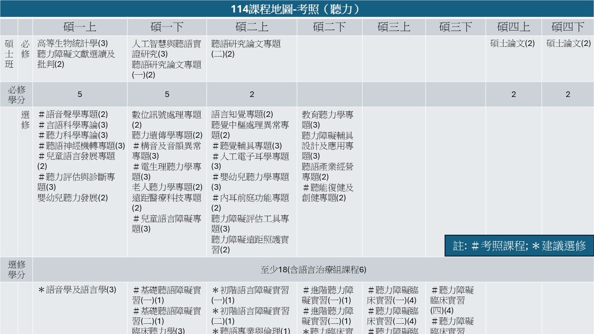Select the 碩二上 column header
Screen dimensions: 594x334
point(252,26)
